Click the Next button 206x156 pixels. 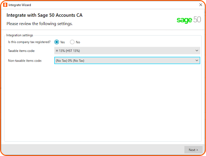click(x=193, y=150)
